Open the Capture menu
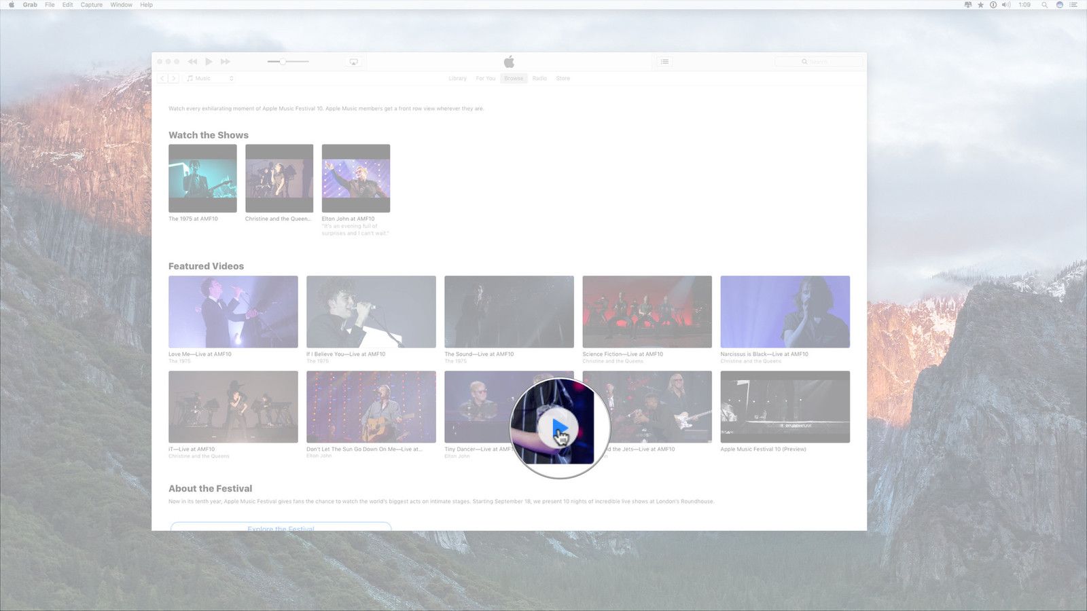 [x=91, y=5]
